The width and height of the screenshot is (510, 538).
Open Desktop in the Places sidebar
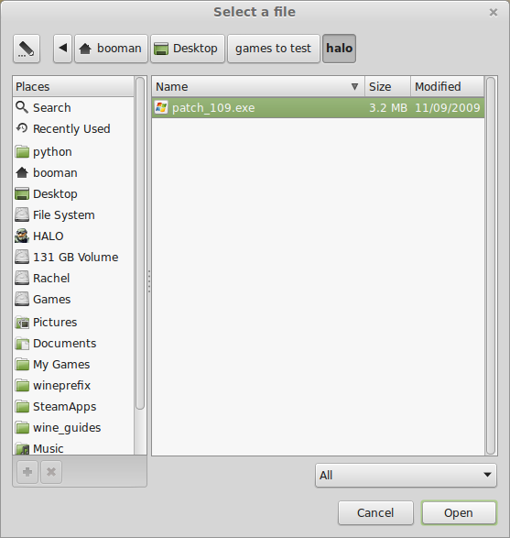pyautogui.click(x=73, y=194)
